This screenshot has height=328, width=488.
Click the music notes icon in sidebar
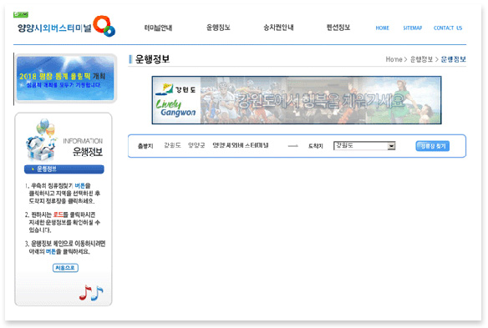click(x=91, y=293)
